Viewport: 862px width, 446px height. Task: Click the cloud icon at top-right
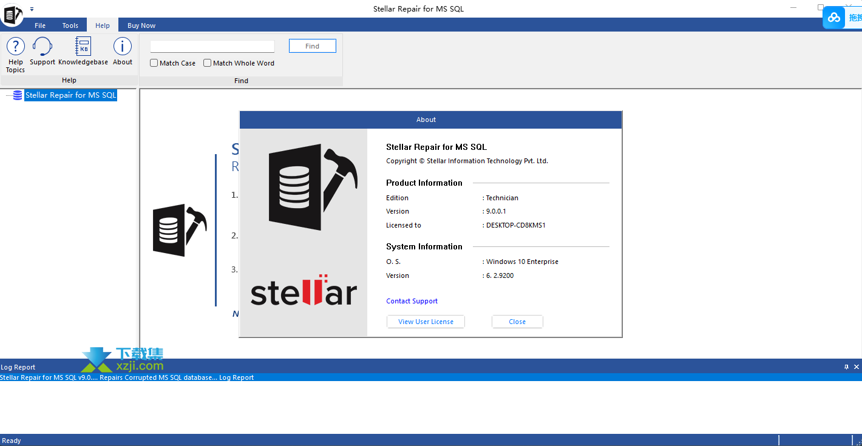pyautogui.click(x=835, y=18)
